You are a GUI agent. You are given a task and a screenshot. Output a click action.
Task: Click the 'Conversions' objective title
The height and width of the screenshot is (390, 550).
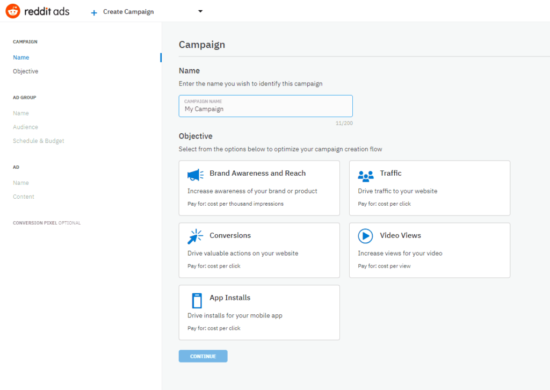(x=230, y=235)
